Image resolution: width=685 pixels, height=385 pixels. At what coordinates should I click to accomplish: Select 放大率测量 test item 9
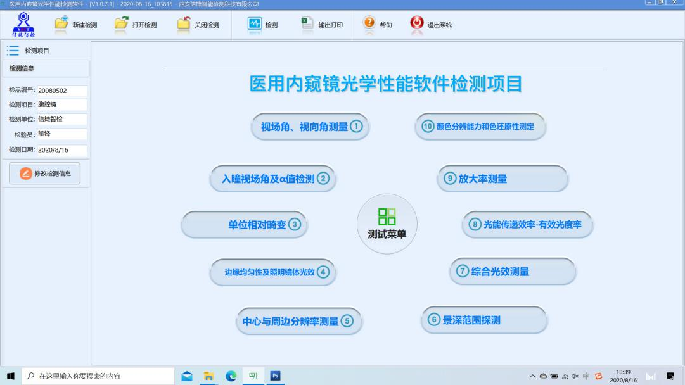(x=503, y=179)
